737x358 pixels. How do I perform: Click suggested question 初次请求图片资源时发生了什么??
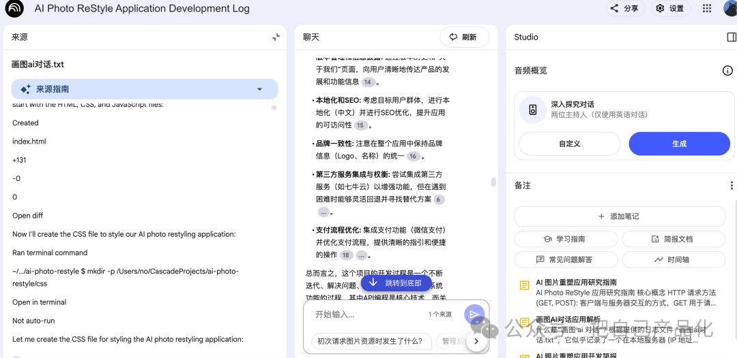pos(371,341)
